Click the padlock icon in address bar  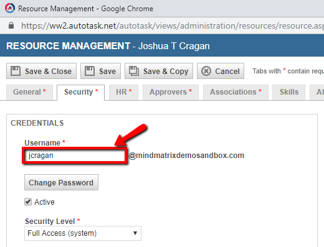pyautogui.click(x=11, y=26)
